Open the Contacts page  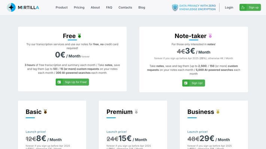(125, 7)
